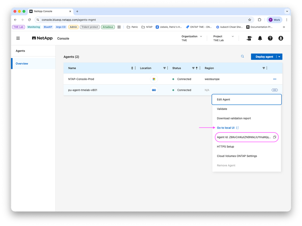This screenshot has height=226, width=302.
Task: Open notifications bell
Action: 260,38
